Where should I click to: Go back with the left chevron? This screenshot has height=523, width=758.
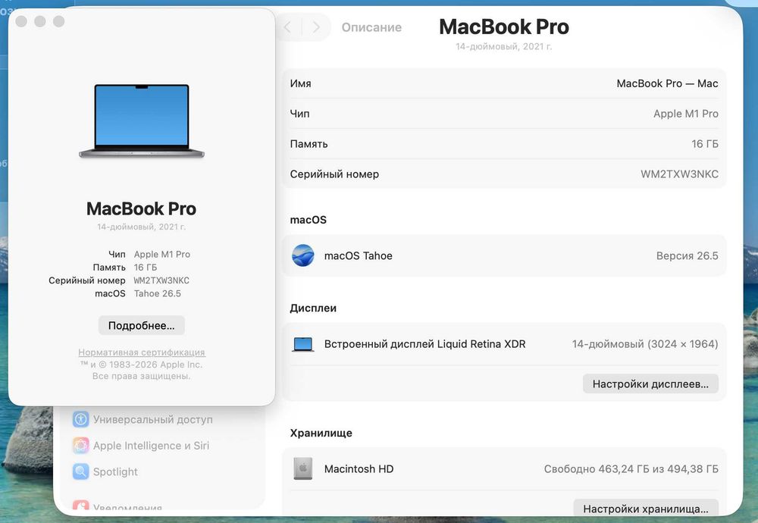pos(287,27)
